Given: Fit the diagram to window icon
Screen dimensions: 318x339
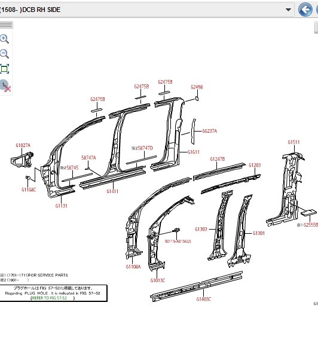Looking at the screenshot, I should click(4, 69).
